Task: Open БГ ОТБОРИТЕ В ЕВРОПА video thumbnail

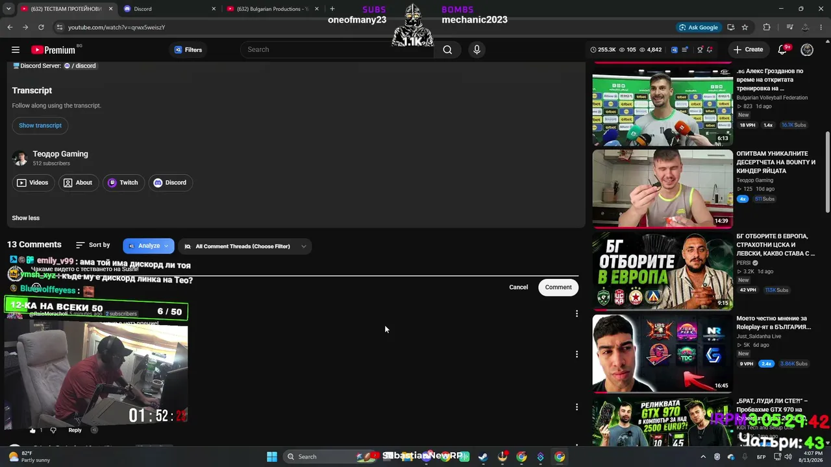Action: [x=662, y=271]
